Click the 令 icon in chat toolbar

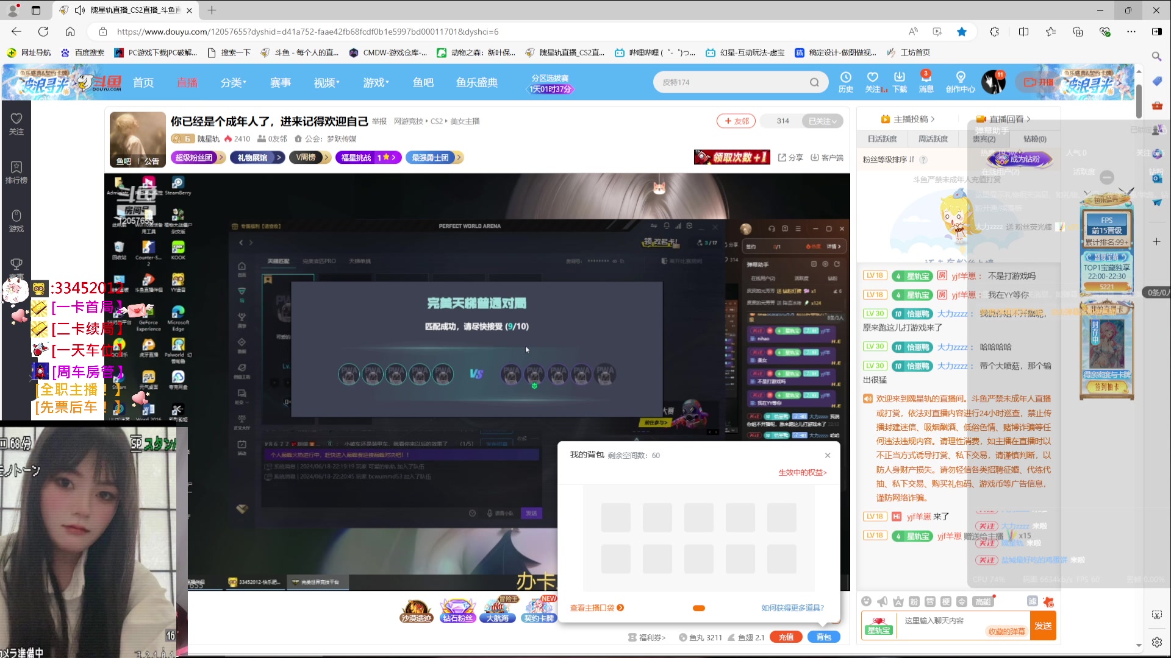point(961,601)
